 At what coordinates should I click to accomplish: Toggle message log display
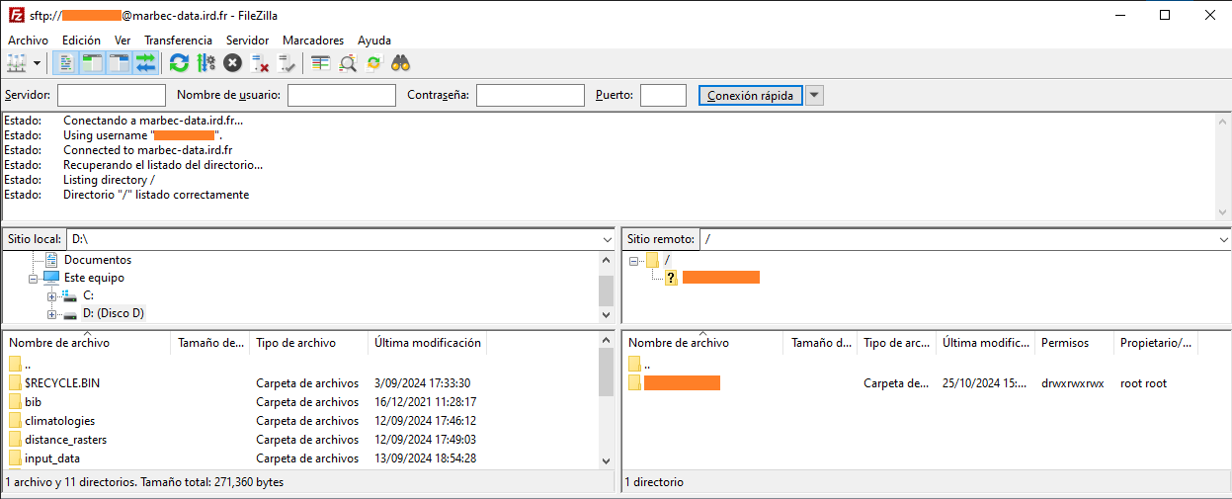click(66, 63)
